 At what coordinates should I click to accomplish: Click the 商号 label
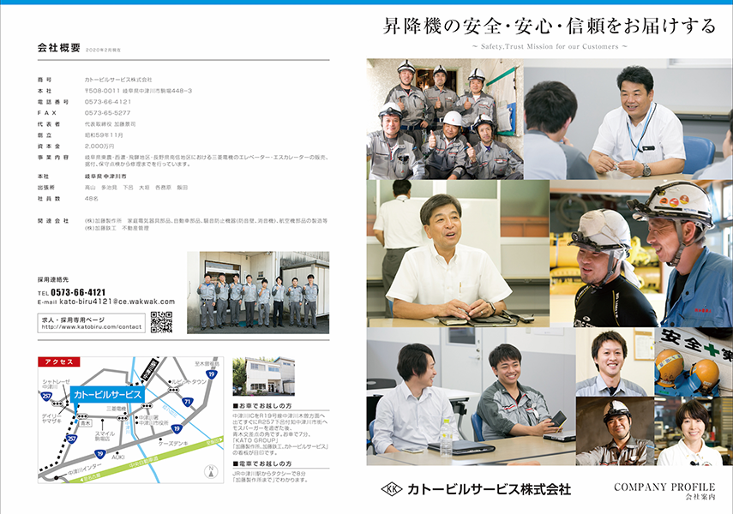(45, 80)
